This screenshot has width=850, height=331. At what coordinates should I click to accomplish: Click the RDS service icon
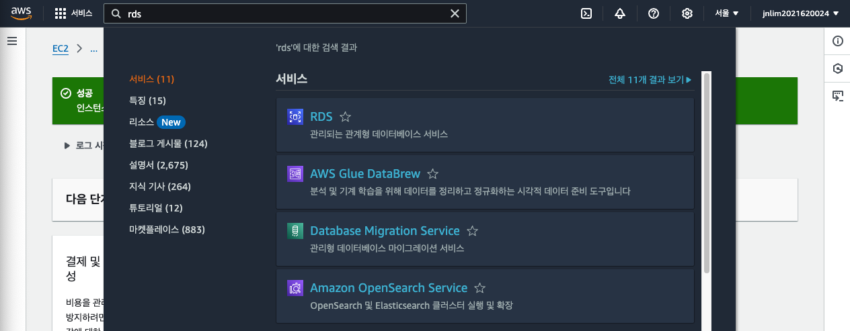pos(295,117)
